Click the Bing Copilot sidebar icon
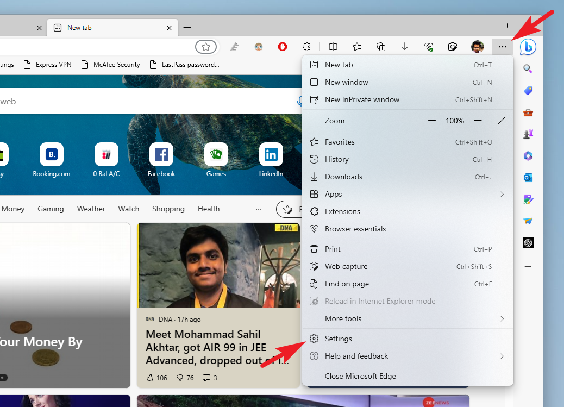This screenshot has width=564, height=407. point(528,47)
